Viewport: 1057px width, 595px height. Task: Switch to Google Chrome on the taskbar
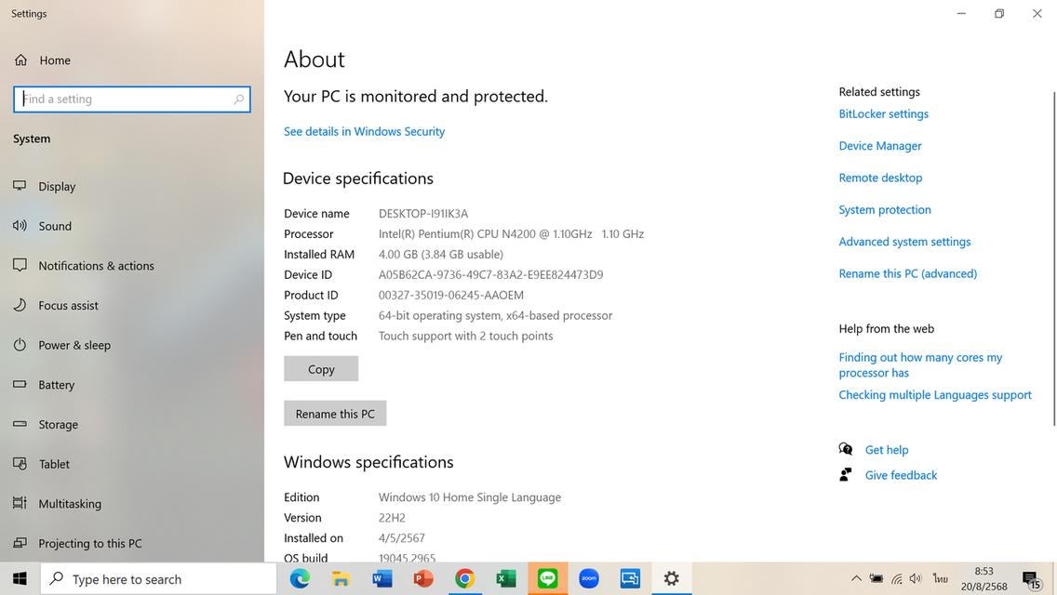coord(464,579)
